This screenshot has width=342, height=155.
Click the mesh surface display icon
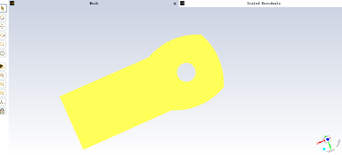coord(3,66)
